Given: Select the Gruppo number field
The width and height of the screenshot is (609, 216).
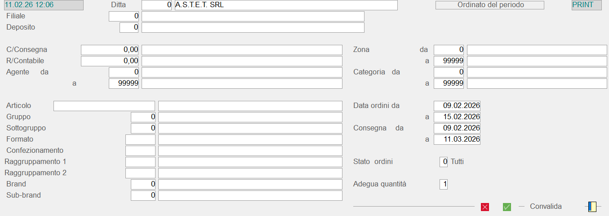Looking at the screenshot, I should point(143,117).
